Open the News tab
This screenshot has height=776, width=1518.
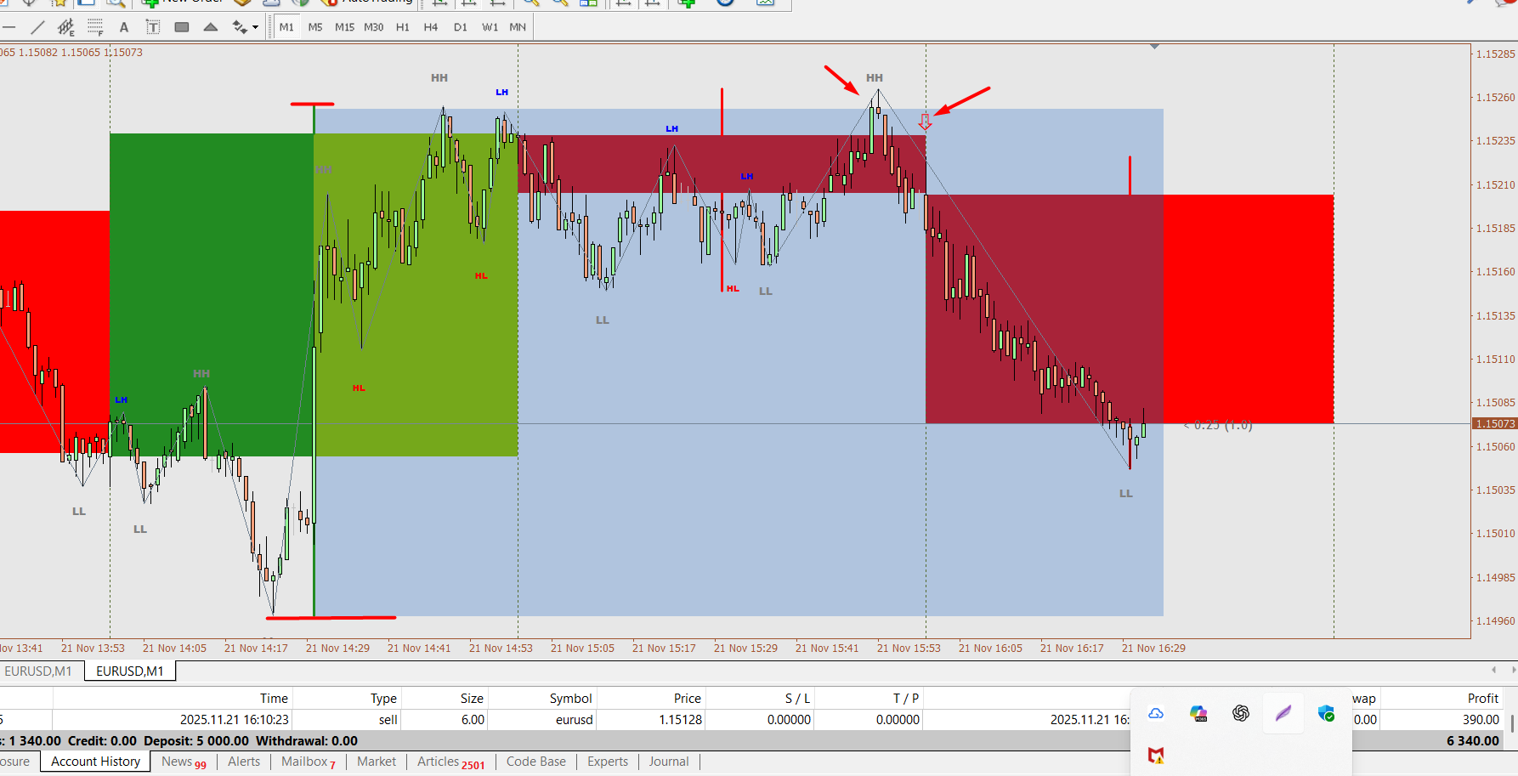[184, 762]
